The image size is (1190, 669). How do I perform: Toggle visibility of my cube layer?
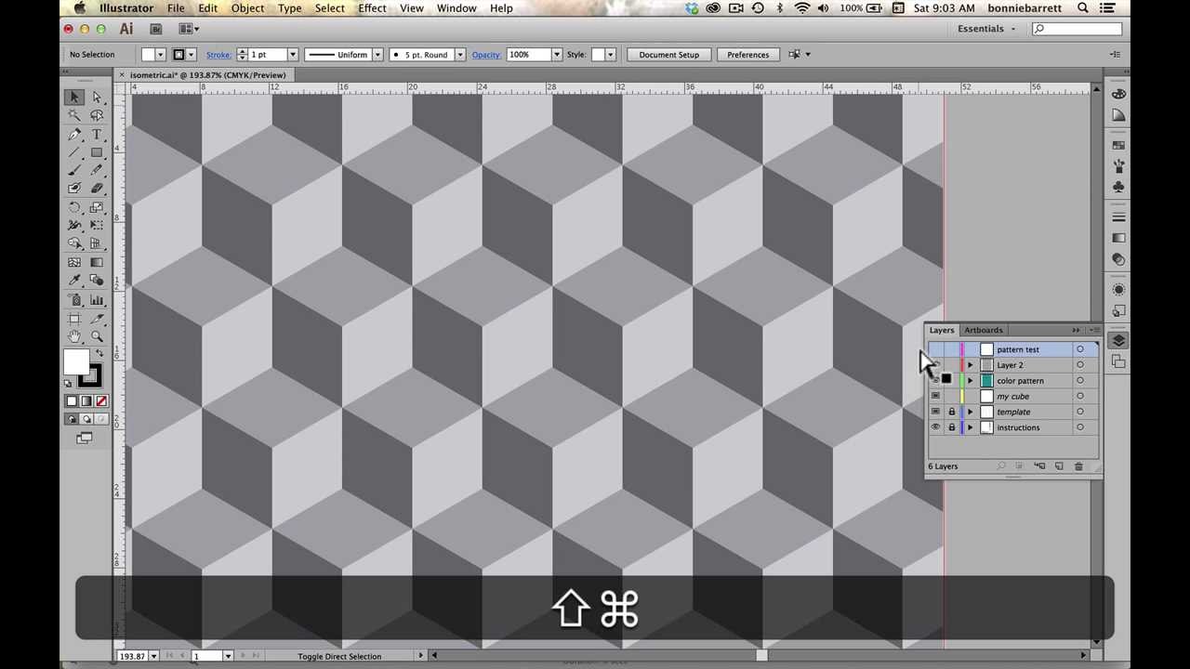coord(935,397)
